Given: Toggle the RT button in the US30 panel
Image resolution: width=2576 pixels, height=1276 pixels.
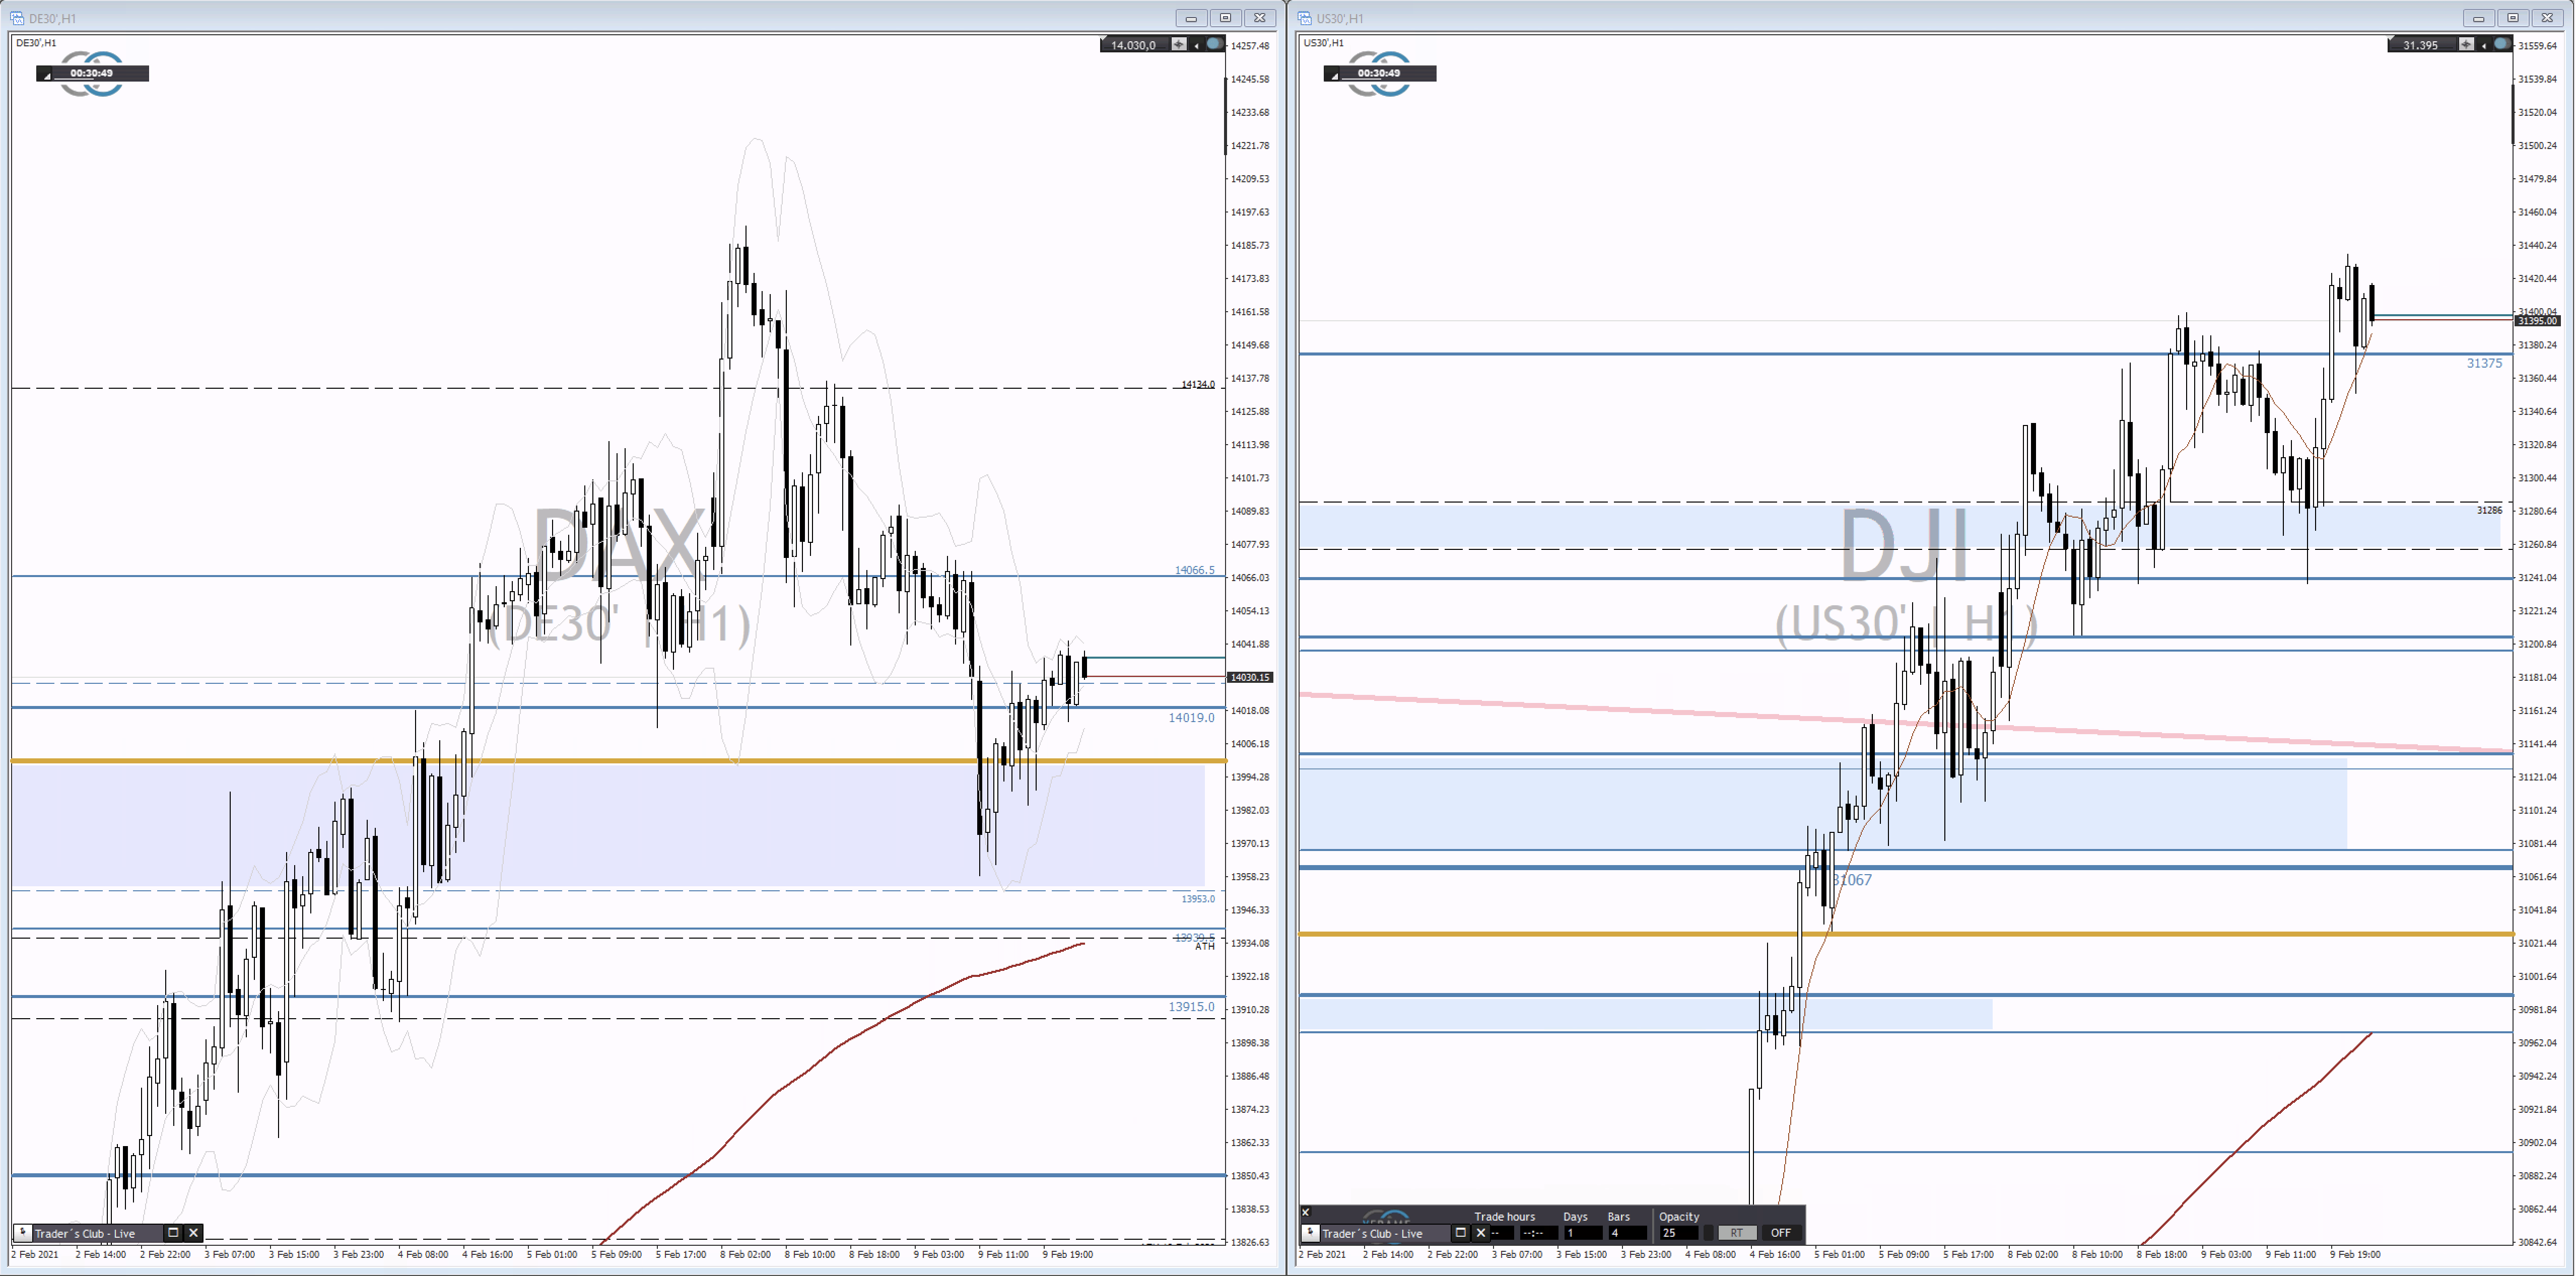Looking at the screenshot, I should click(1738, 1233).
